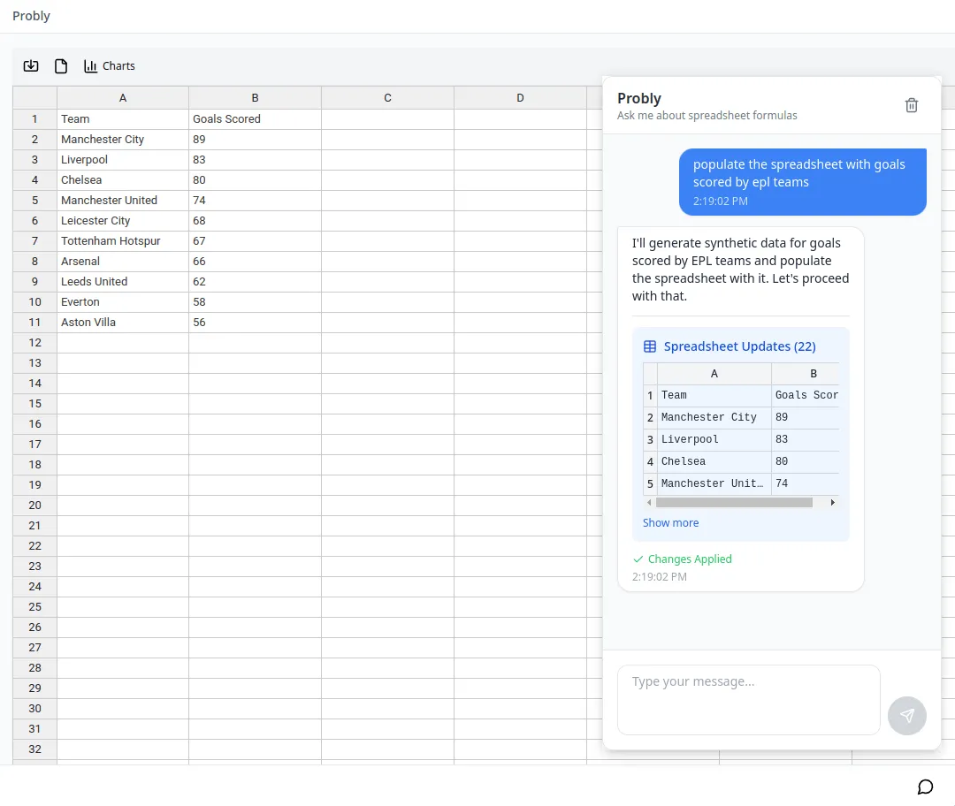
Task: Click cell with value 68
Action: coord(256,221)
